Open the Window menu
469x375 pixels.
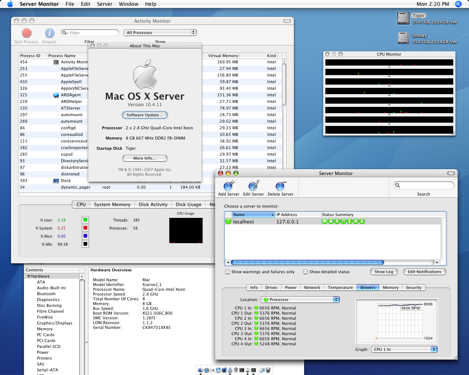tap(129, 4)
